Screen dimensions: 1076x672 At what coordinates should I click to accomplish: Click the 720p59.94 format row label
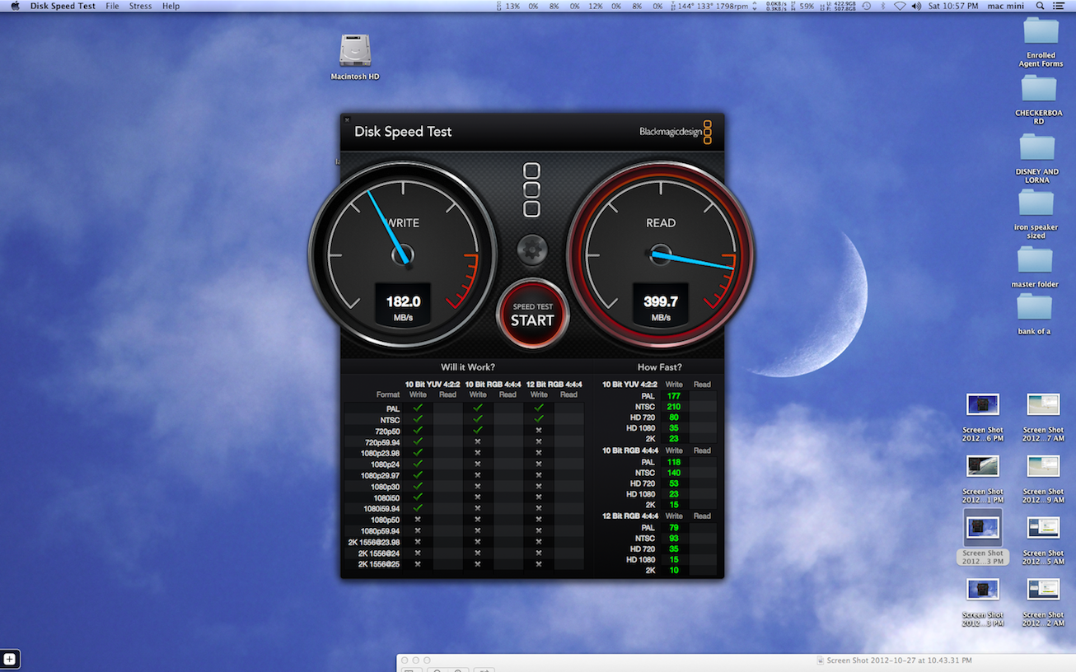382,442
